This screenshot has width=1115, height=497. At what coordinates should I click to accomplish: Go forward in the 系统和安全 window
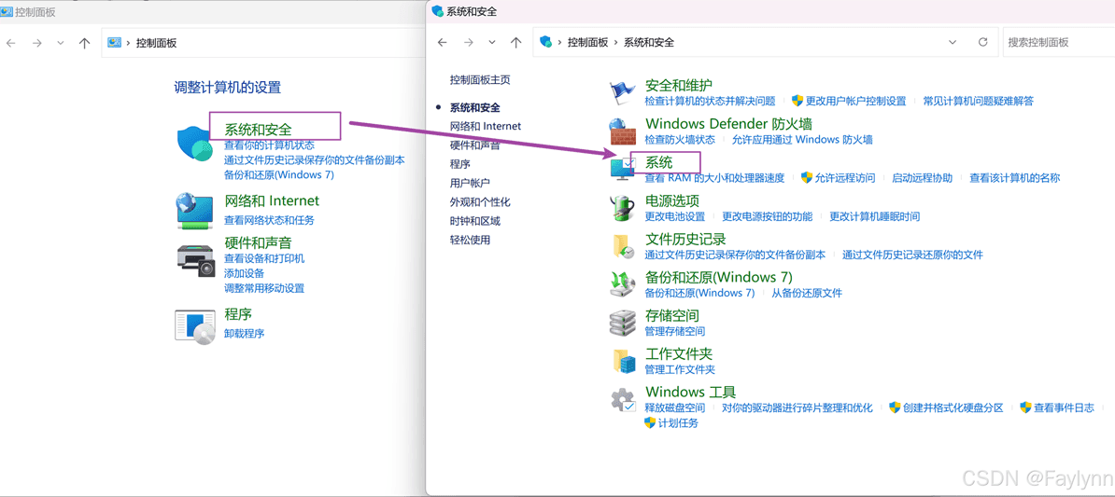[x=468, y=43]
